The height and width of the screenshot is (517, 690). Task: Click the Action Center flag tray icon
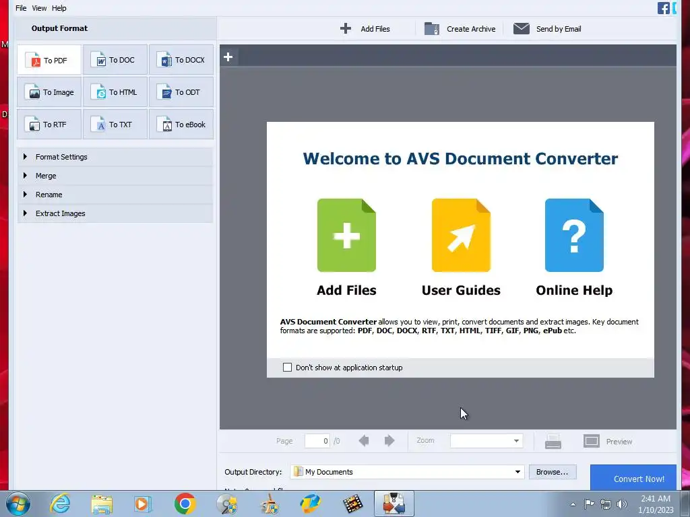click(x=589, y=504)
